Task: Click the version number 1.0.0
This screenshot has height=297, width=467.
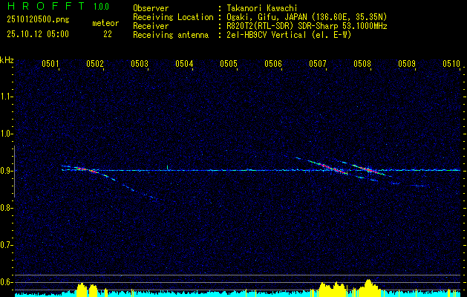Action: pos(101,7)
